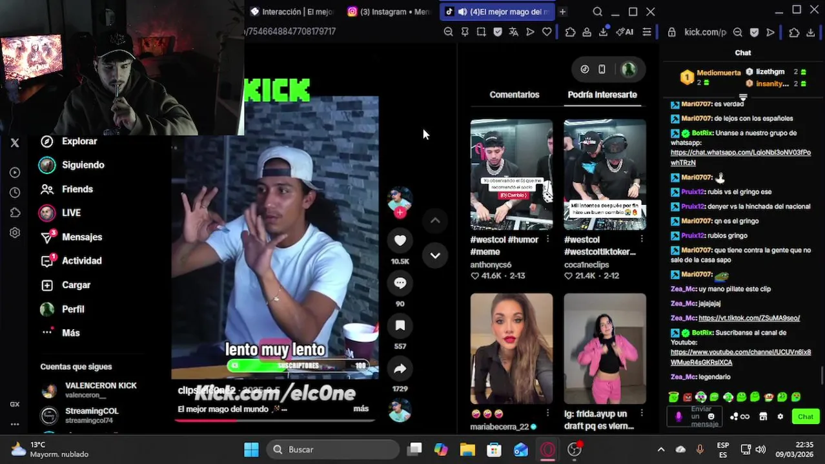Open Perfil in TikTok sidebar

[63, 309]
